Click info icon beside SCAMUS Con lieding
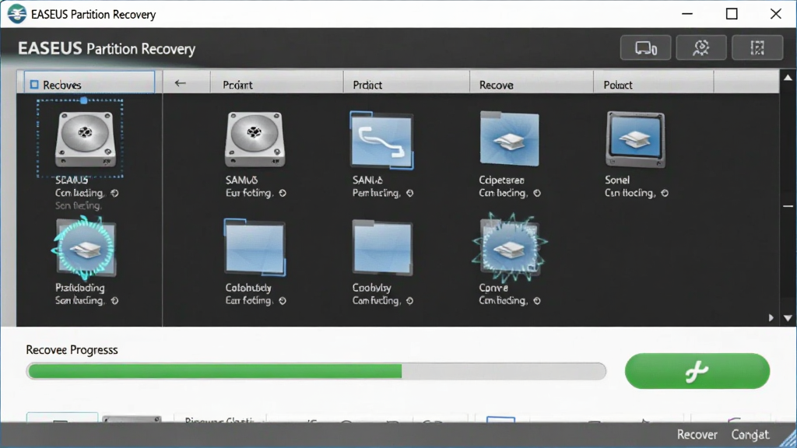797x448 pixels. [x=115, y=193]
